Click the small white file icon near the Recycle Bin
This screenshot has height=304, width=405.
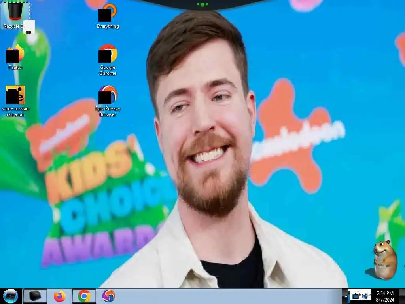click(29, 27)
